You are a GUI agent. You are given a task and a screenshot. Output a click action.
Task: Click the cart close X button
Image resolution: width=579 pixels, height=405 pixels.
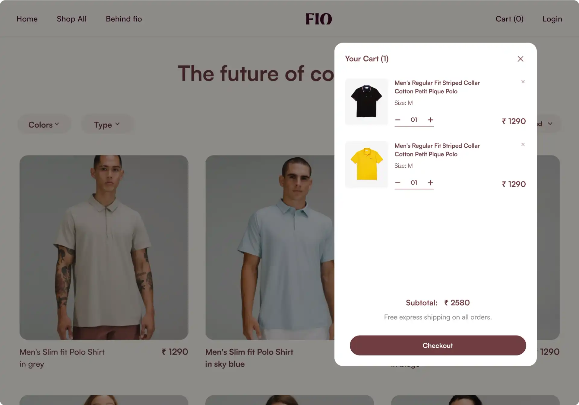pos(520,59)
